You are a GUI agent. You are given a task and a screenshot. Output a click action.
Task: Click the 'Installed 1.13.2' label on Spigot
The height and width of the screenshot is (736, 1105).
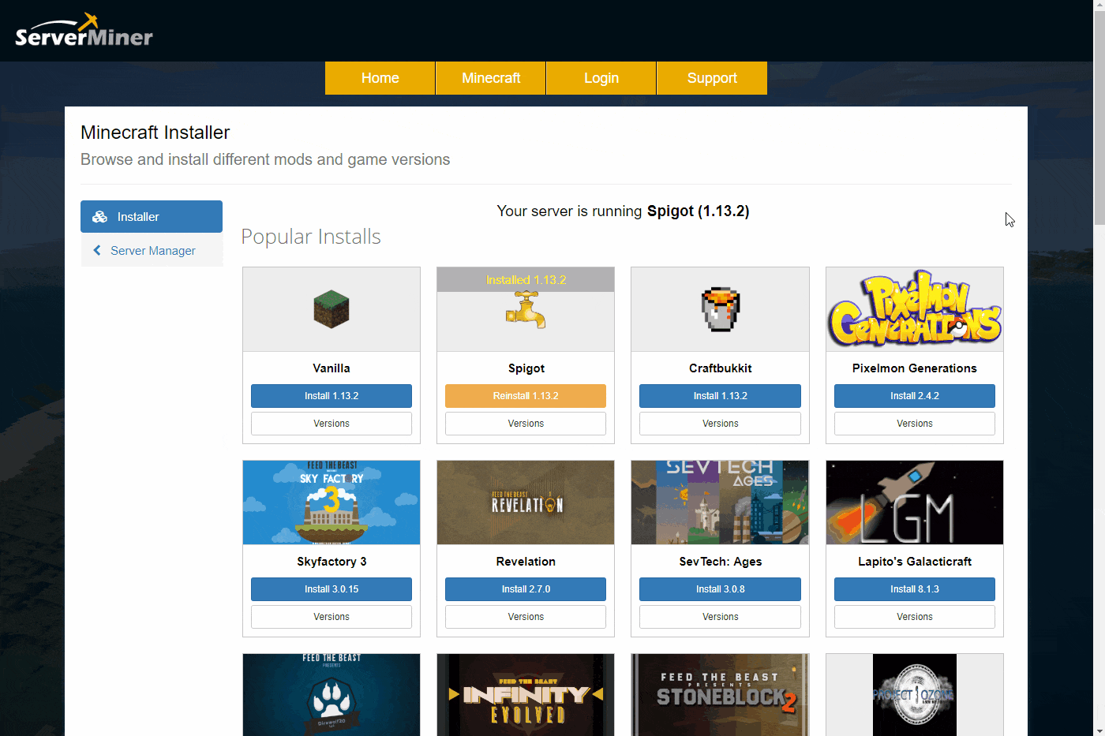pos(526,280)
